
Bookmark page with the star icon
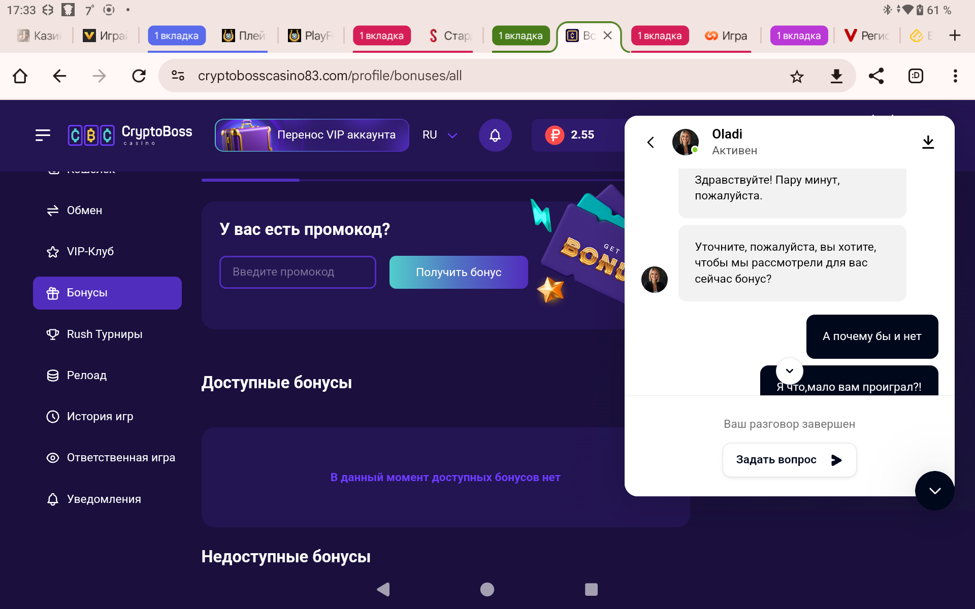click(797, 76)
